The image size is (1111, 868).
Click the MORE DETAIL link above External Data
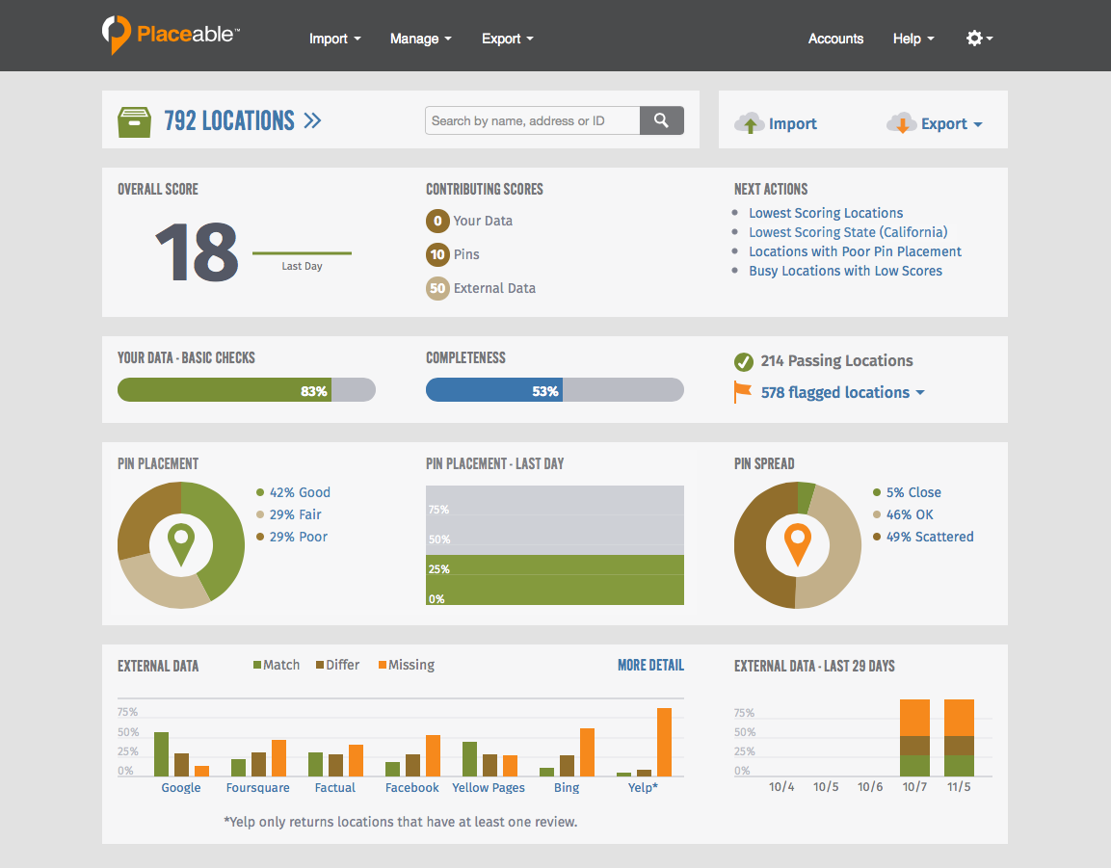[x=650, y=665]
